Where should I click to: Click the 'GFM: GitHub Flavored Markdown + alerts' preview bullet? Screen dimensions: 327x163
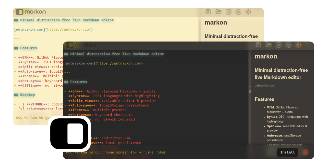click(x=283, y=110)
